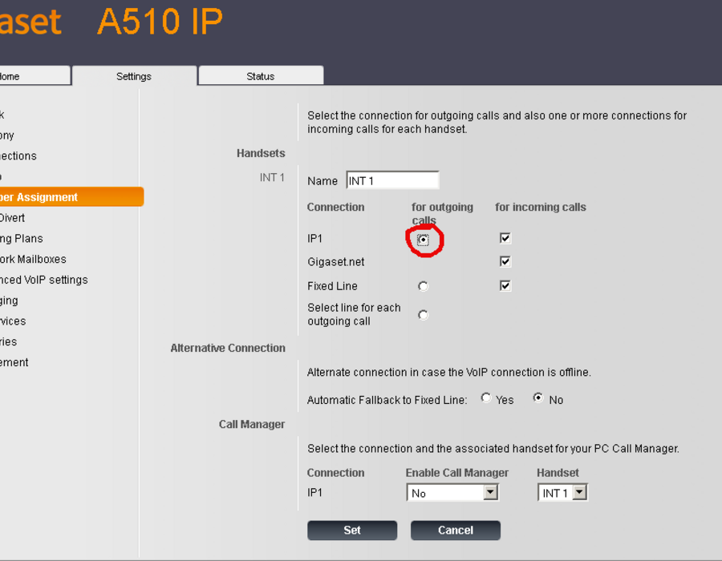Click the 'Alternative Connection' heading

(x=228, y=348)
